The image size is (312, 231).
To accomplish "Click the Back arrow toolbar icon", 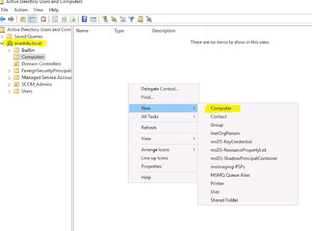I will click(x=2, y=19).
